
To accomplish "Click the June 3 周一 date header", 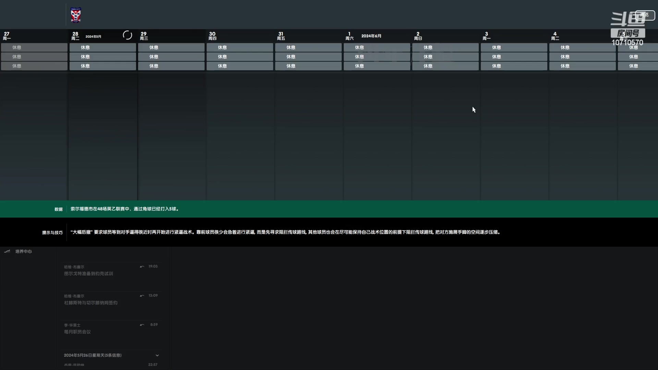I will 486,36.
